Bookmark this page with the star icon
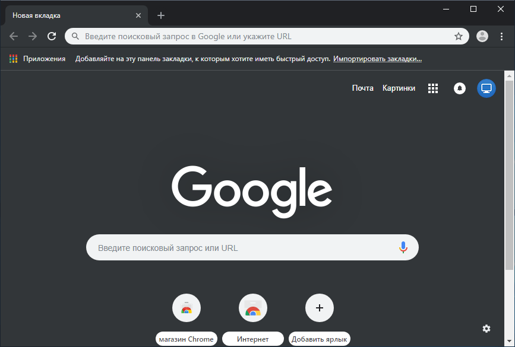Image resolution: width=515 pixels, height=347 pixels. point(458,36)
